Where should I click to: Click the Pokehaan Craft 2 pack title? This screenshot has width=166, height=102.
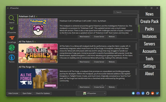point(27,16)
